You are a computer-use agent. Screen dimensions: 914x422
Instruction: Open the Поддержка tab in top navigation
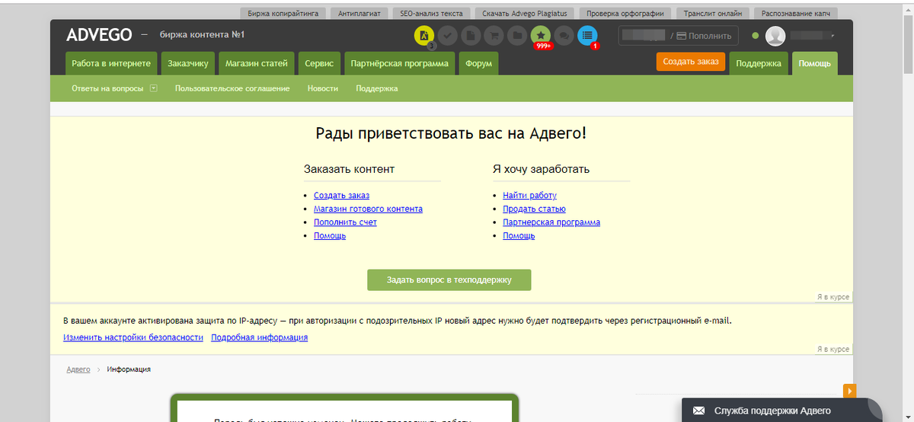759,63
